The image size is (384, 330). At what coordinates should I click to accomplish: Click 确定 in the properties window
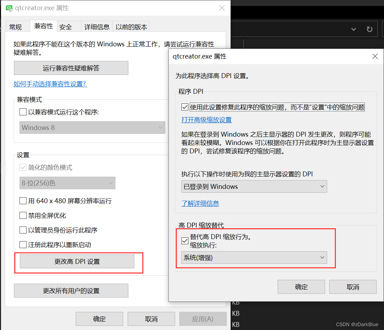[x=99, y=319]
